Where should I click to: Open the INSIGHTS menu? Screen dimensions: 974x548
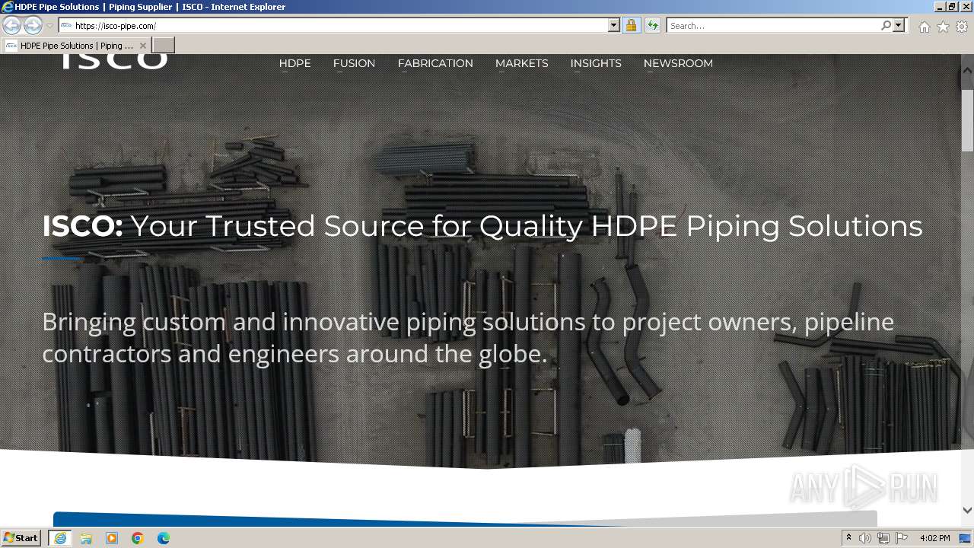click(596, 63)
